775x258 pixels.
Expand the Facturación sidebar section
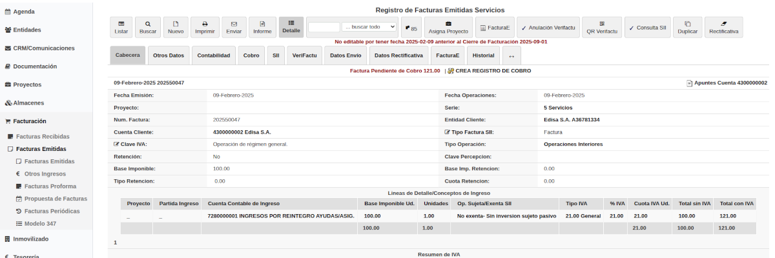30,121
